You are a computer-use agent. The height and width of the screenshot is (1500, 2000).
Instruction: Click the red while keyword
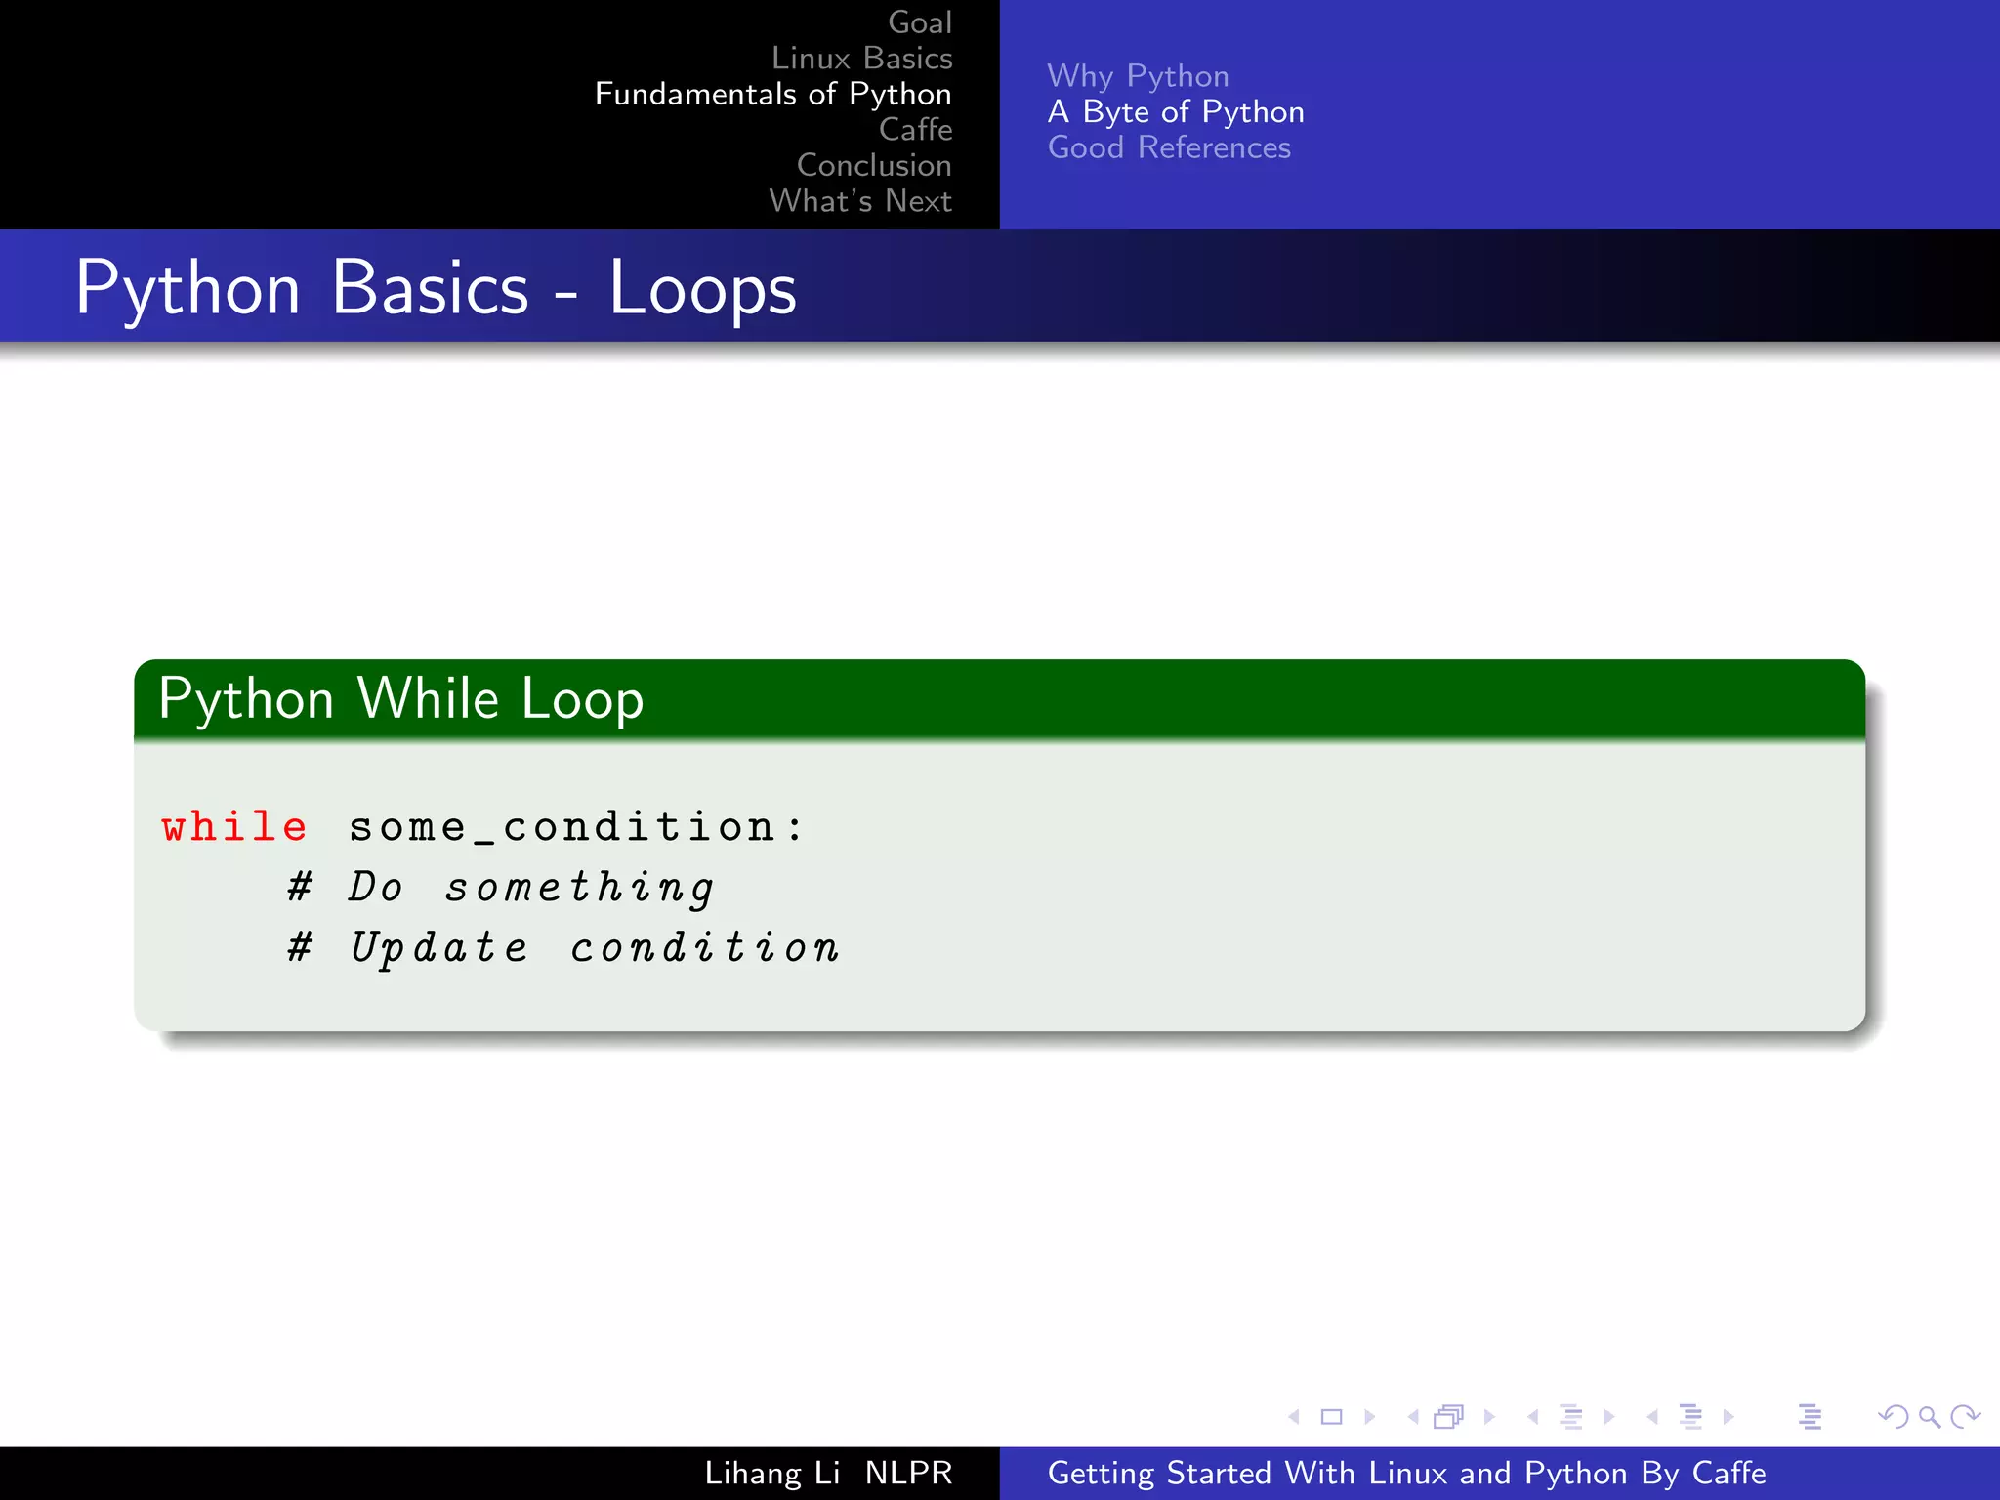[x=235, y=827]
